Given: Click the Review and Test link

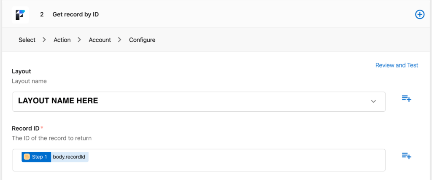Looking at the screenshot, I should coord(397,65).
